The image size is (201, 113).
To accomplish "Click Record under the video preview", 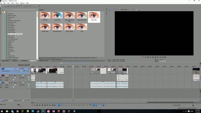I will [143, 57].
